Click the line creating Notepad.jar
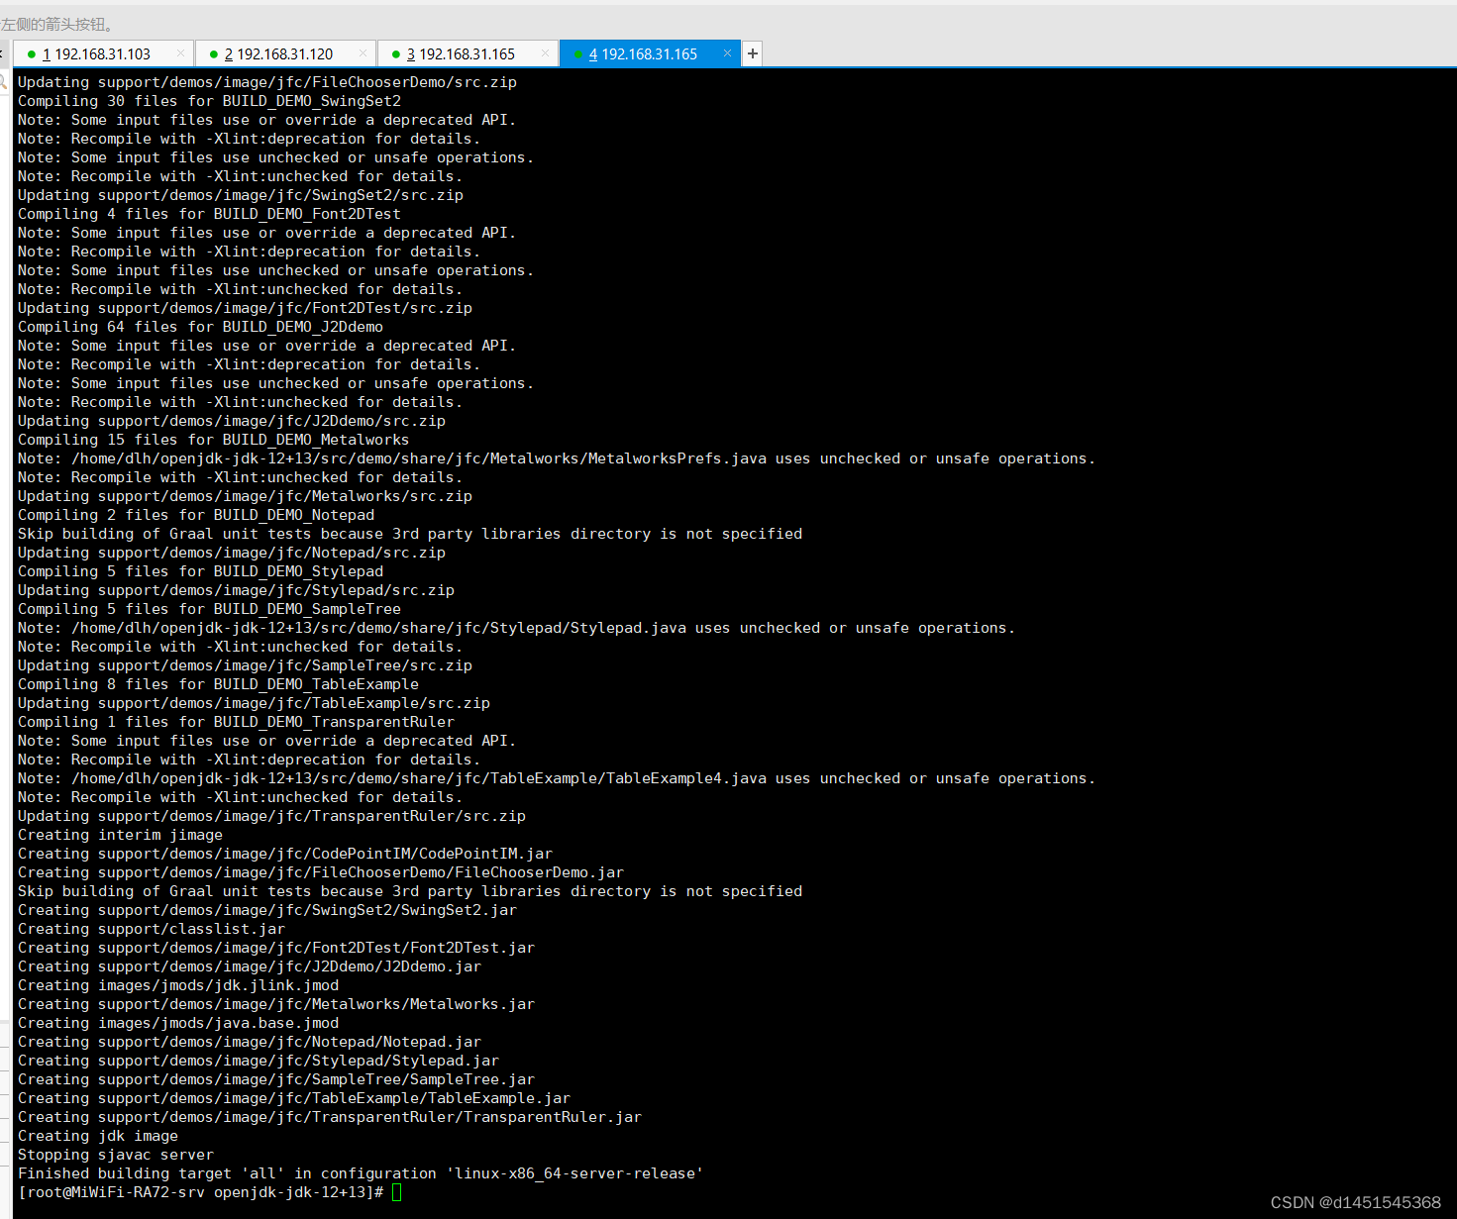 pos(250,1042)
